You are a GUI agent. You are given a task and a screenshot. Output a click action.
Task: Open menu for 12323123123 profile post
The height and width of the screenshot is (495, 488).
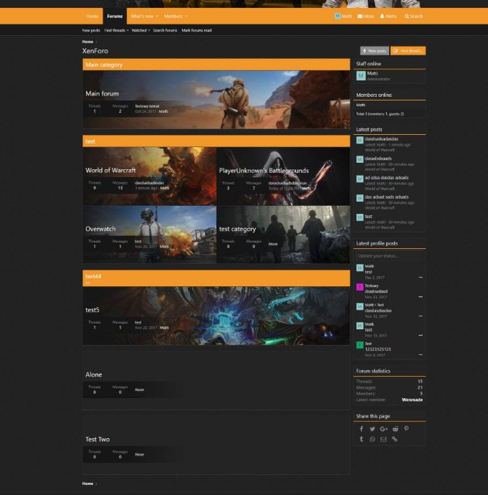click(421, 355)
